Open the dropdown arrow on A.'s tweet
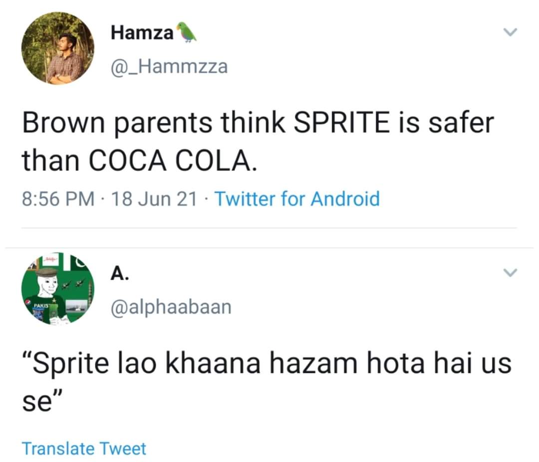This screenshot has width=539, height=462. point(510,273)
